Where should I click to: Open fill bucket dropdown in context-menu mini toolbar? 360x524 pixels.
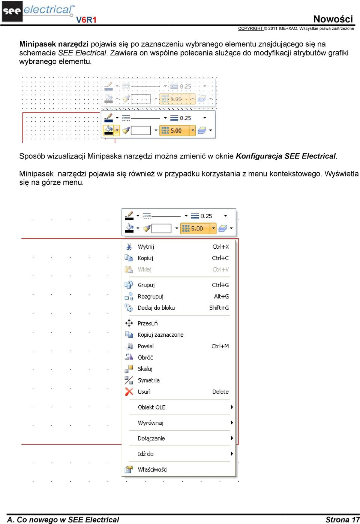(138, 228)
